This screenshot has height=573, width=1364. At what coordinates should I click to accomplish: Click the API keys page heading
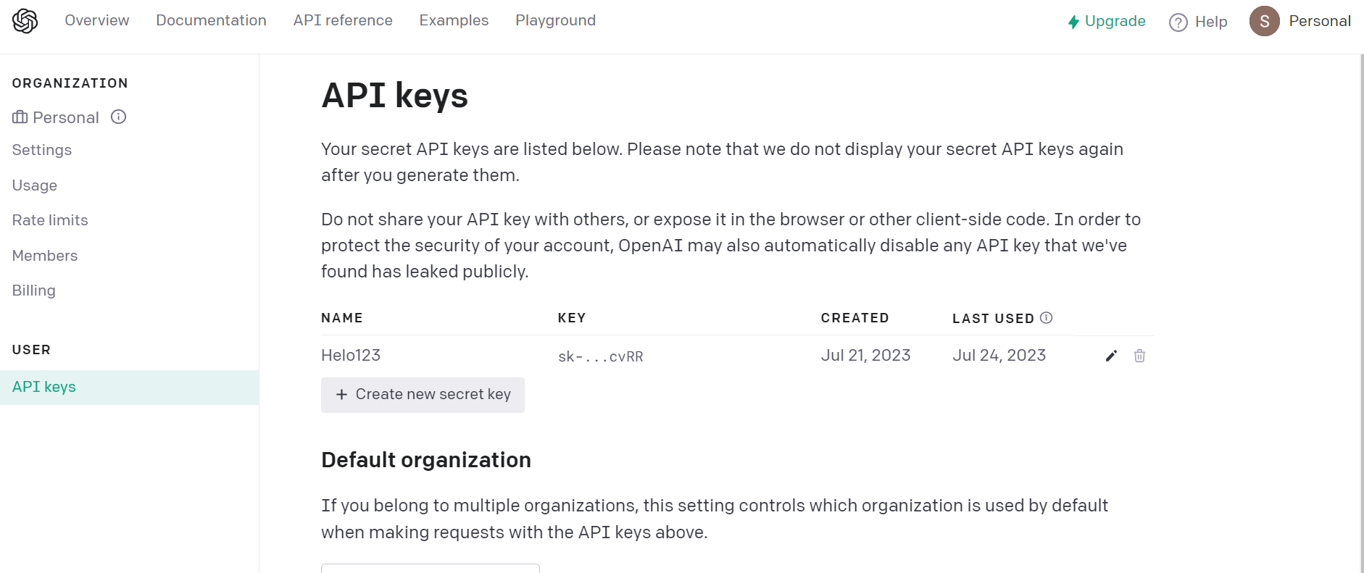pos(395,96)
